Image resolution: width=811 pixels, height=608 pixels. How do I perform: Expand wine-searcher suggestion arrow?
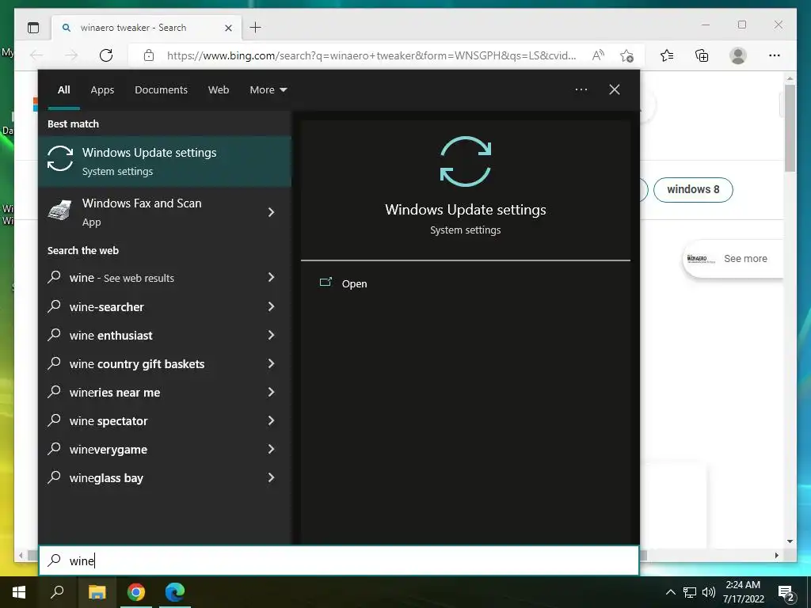[272, 306]
